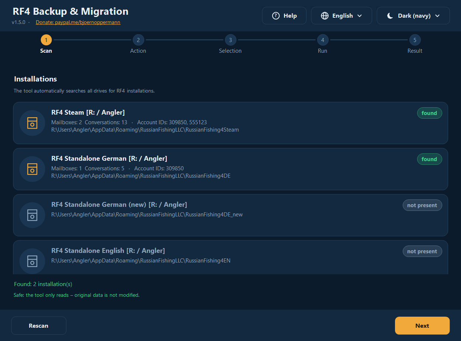Open the Help button

tap(284, 16)
